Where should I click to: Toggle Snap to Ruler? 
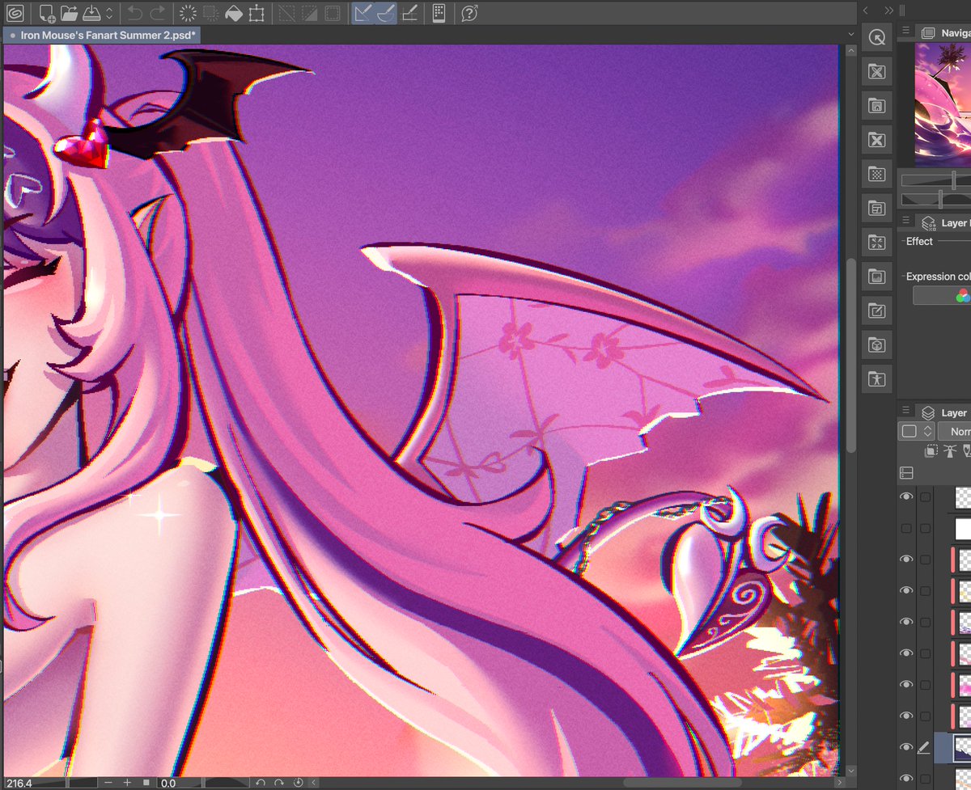point(363,13)
